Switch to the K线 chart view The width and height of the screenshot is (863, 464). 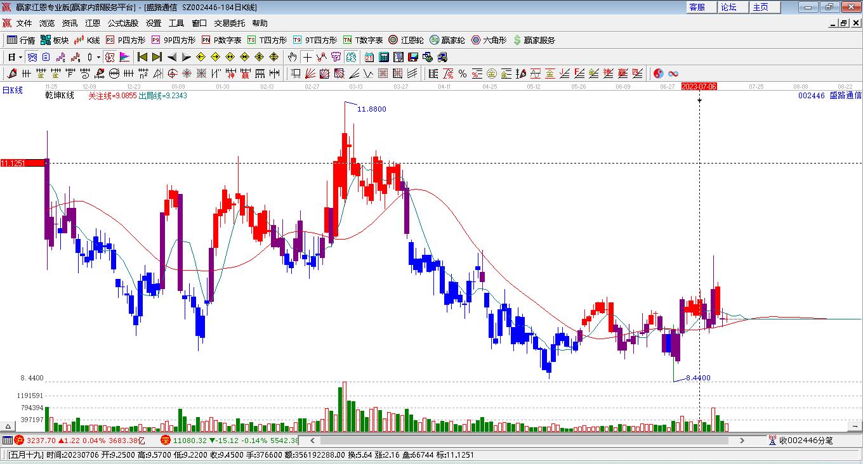[87, 40]
